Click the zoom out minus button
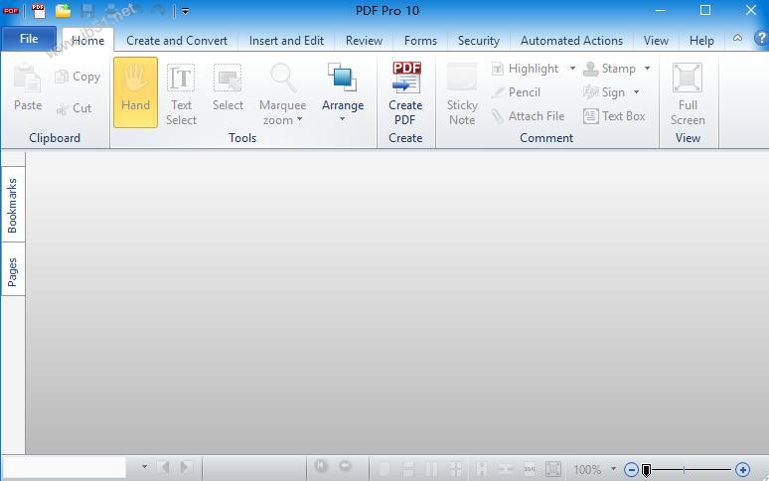The height and width of the screenshot is (481, 769). coord(631,470)
